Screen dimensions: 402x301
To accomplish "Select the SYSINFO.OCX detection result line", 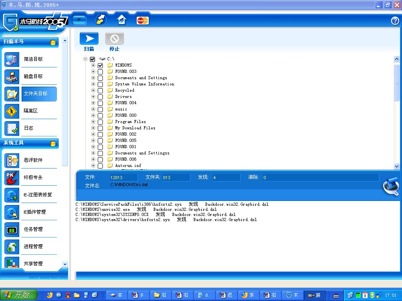I will 155,214.
